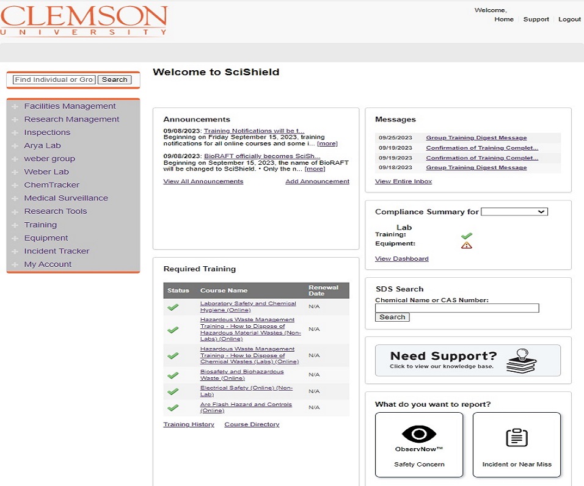Open the View Dashboard link
The height and width of the screenshot is (486, 584).
coord(401,259)
